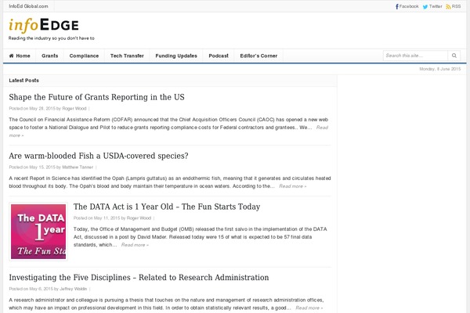Open The DATA Act is 1 Year Old post
The height and width of the screenshot is (313, 470).
point(167,207)
